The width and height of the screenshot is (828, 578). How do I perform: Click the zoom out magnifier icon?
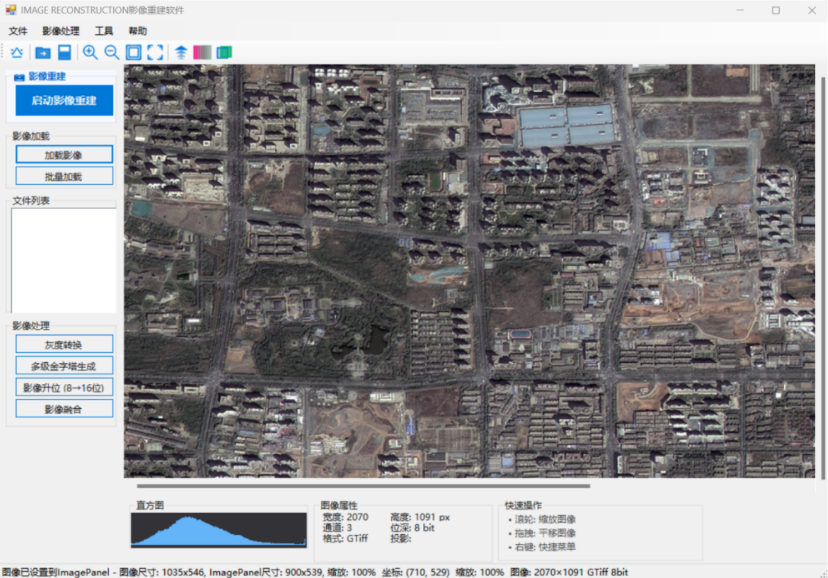(x=112, y=53)
